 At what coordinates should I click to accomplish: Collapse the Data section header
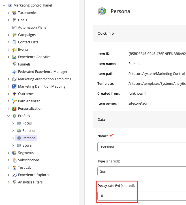140,119
